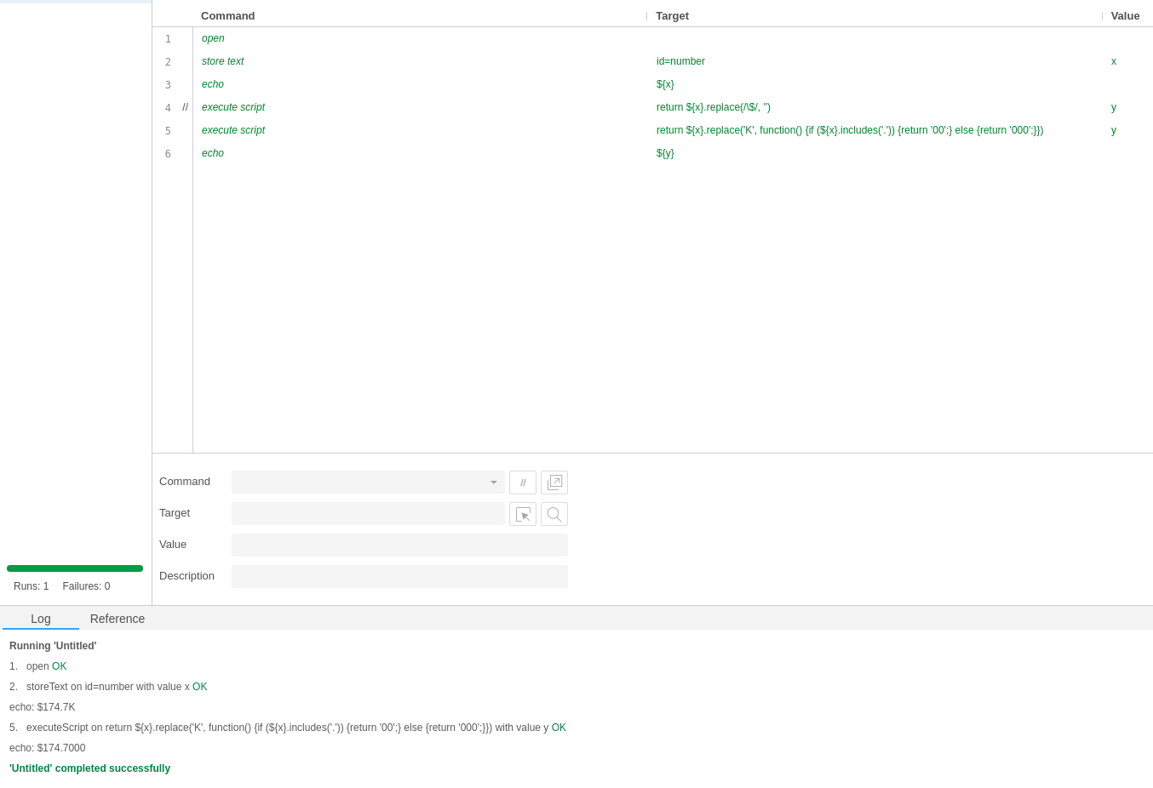This screenshot has height=788, width=1153.
Task: Open the new window configuration button
Action: (x=554, y=483)
